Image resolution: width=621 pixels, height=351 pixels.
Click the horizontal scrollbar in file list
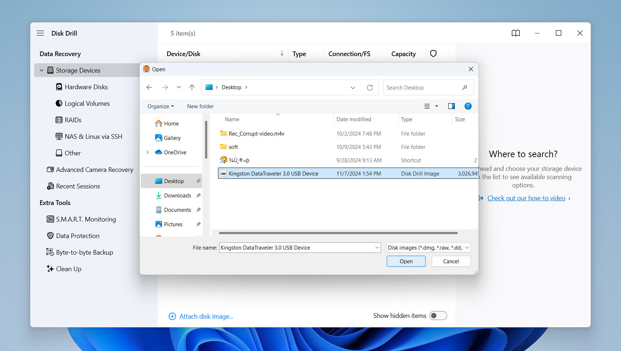pyautogui.click(x=338, y=233)
